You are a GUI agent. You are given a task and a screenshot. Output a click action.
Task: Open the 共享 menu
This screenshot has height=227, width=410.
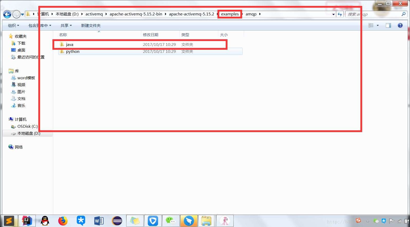(x=66, y=25)
